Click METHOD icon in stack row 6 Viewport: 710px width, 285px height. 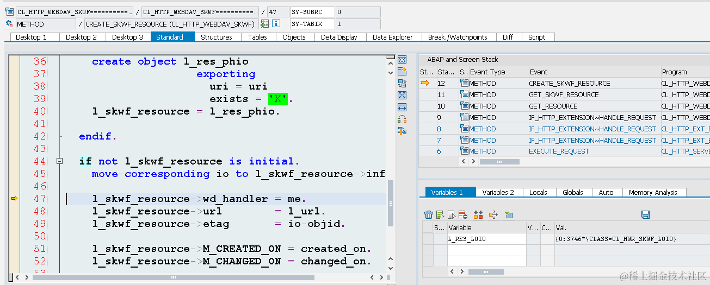464,151
